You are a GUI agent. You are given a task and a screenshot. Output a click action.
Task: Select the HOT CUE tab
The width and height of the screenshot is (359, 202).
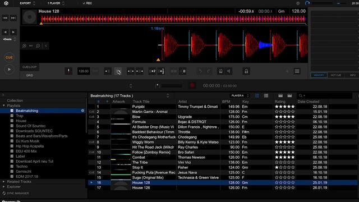335,75
